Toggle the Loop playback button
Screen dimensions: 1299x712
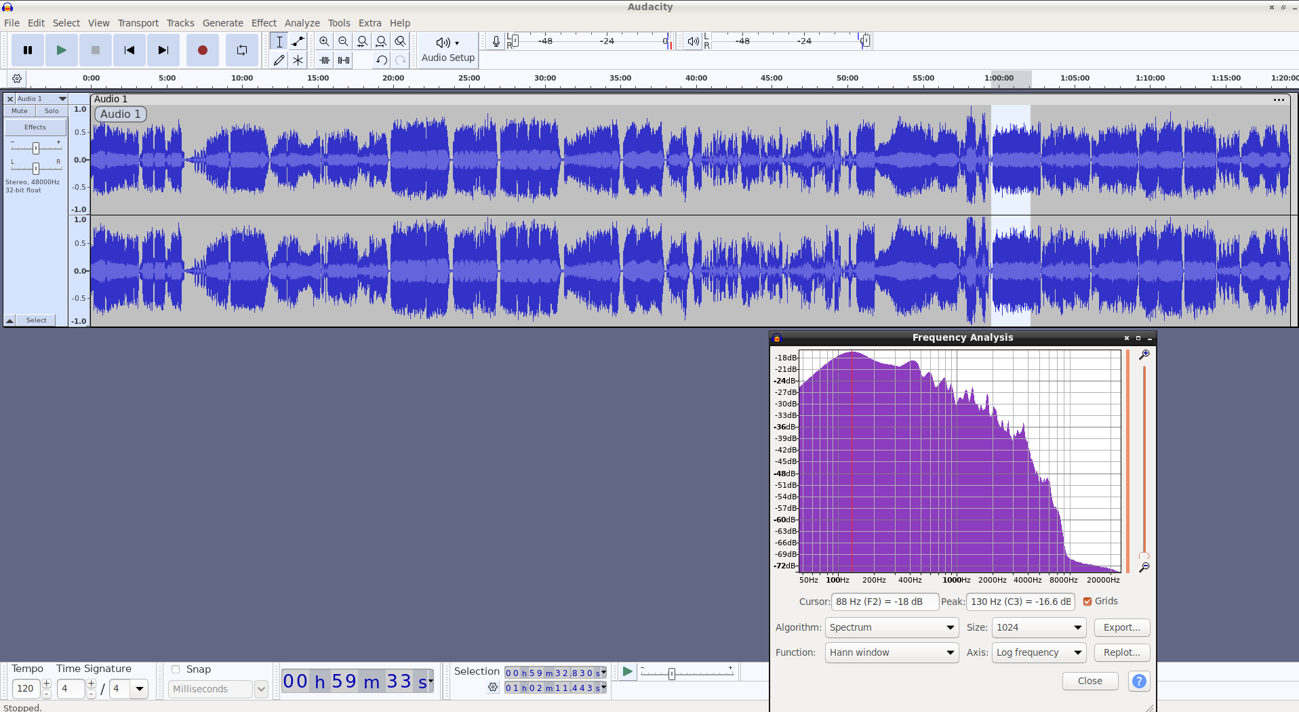coord(242,50)
